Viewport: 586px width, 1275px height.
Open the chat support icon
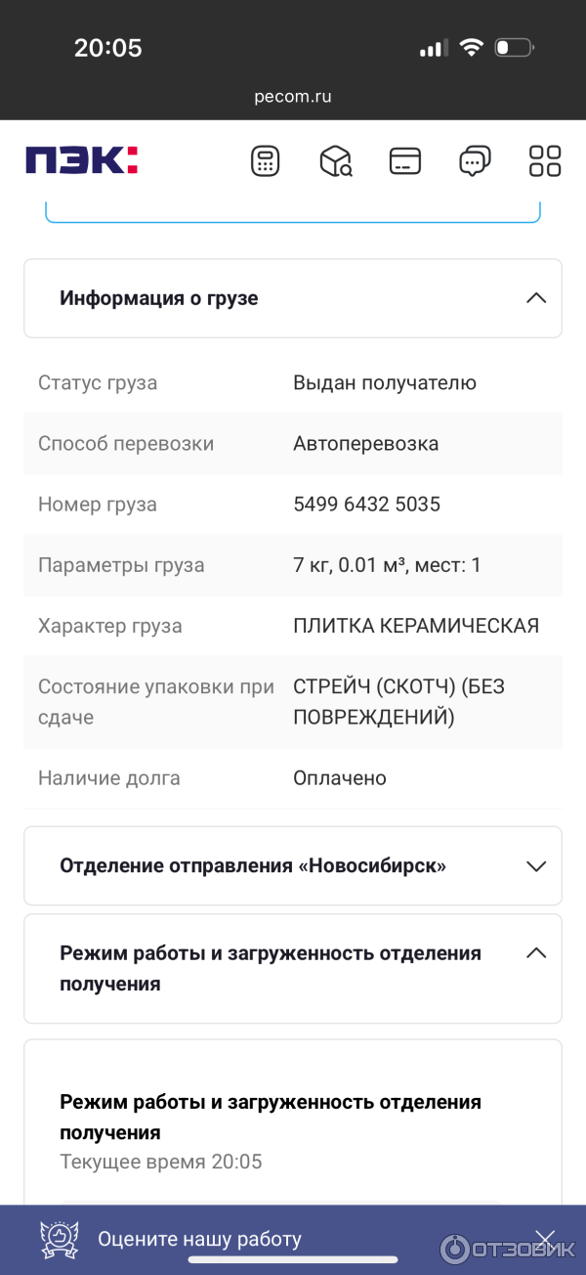(x=475, y=161)
